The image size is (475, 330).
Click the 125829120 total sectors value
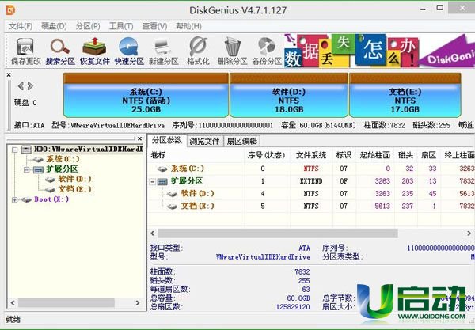(x=293, y=307)
